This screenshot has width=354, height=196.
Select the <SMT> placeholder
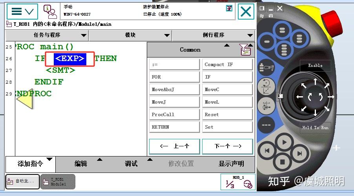60,70
